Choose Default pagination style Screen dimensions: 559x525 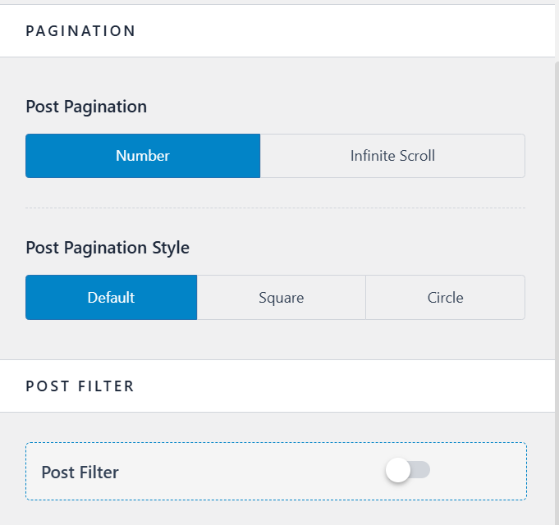(x=111, y=297)
